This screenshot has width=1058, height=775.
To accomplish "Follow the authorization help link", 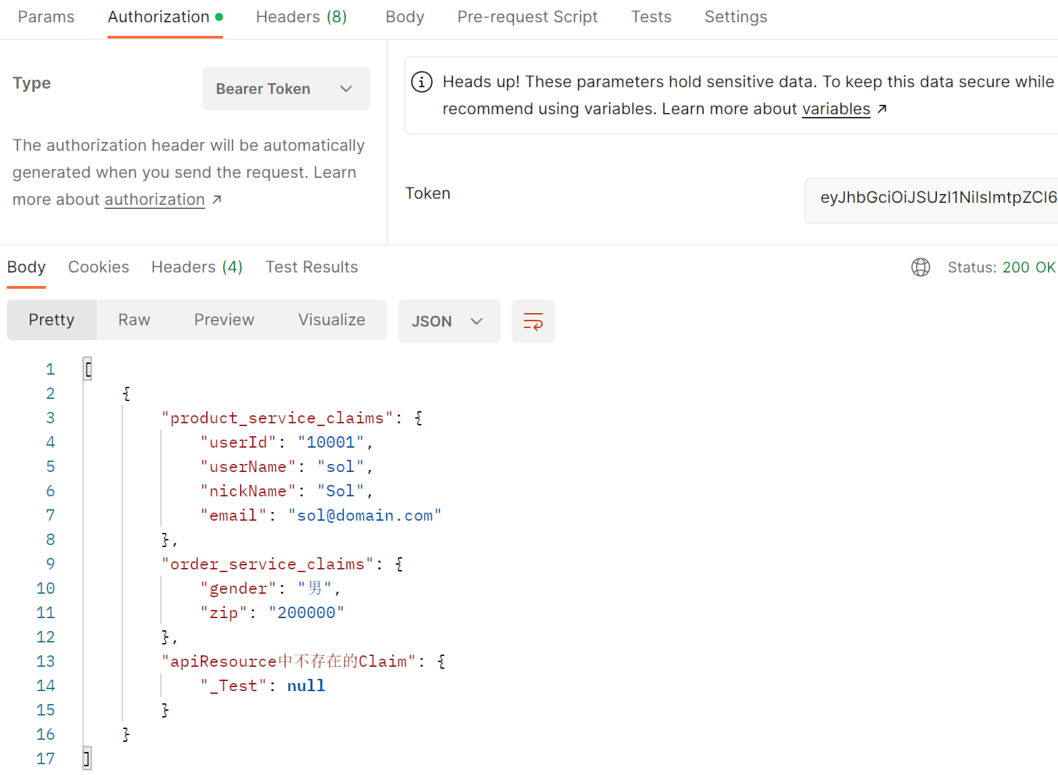I will coord(155,199).
